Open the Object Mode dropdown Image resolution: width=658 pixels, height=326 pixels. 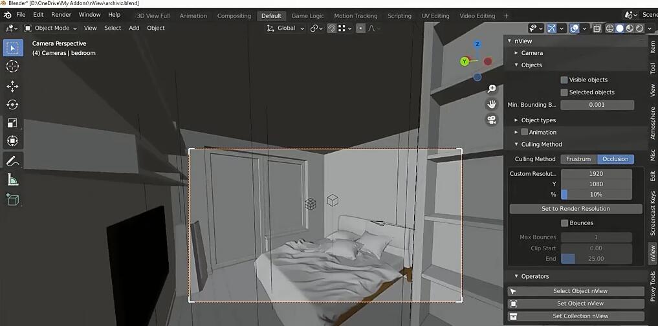click(x=50, y=28)
